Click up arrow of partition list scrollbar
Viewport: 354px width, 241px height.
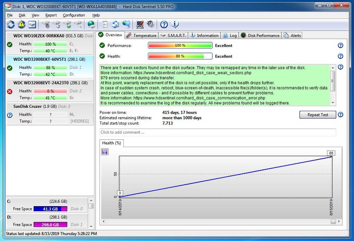click(x=91, y=200)
